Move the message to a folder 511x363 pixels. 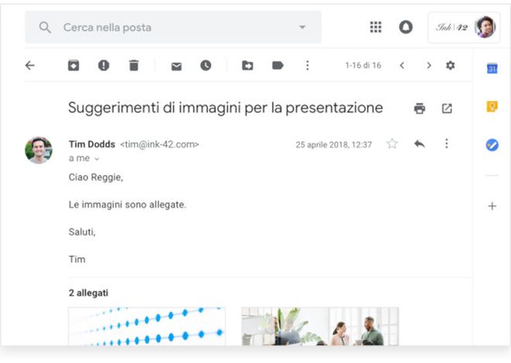pyautogui.click(x=247, y=66)
